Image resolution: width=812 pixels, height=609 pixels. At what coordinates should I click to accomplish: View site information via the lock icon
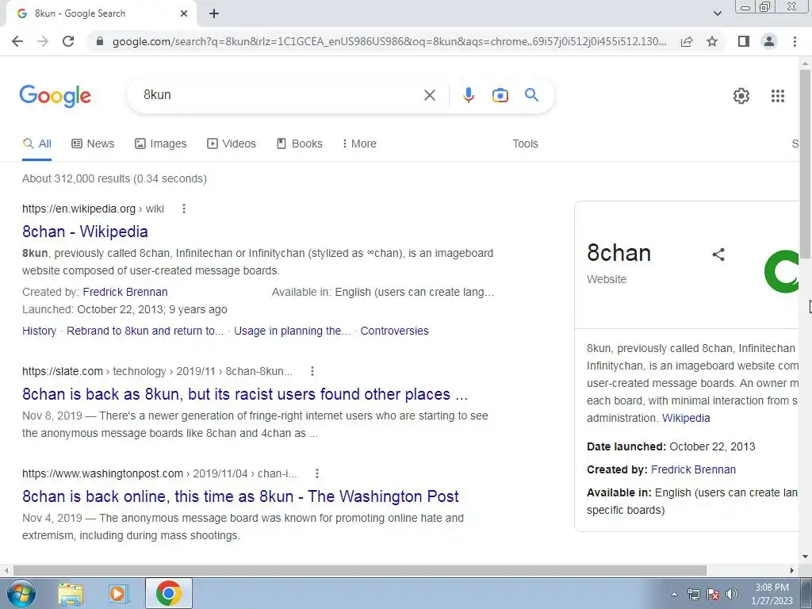100,41
